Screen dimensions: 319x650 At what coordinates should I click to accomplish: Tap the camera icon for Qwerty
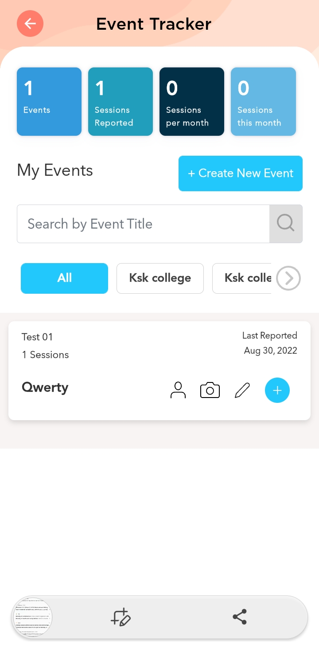pos(210,390)
